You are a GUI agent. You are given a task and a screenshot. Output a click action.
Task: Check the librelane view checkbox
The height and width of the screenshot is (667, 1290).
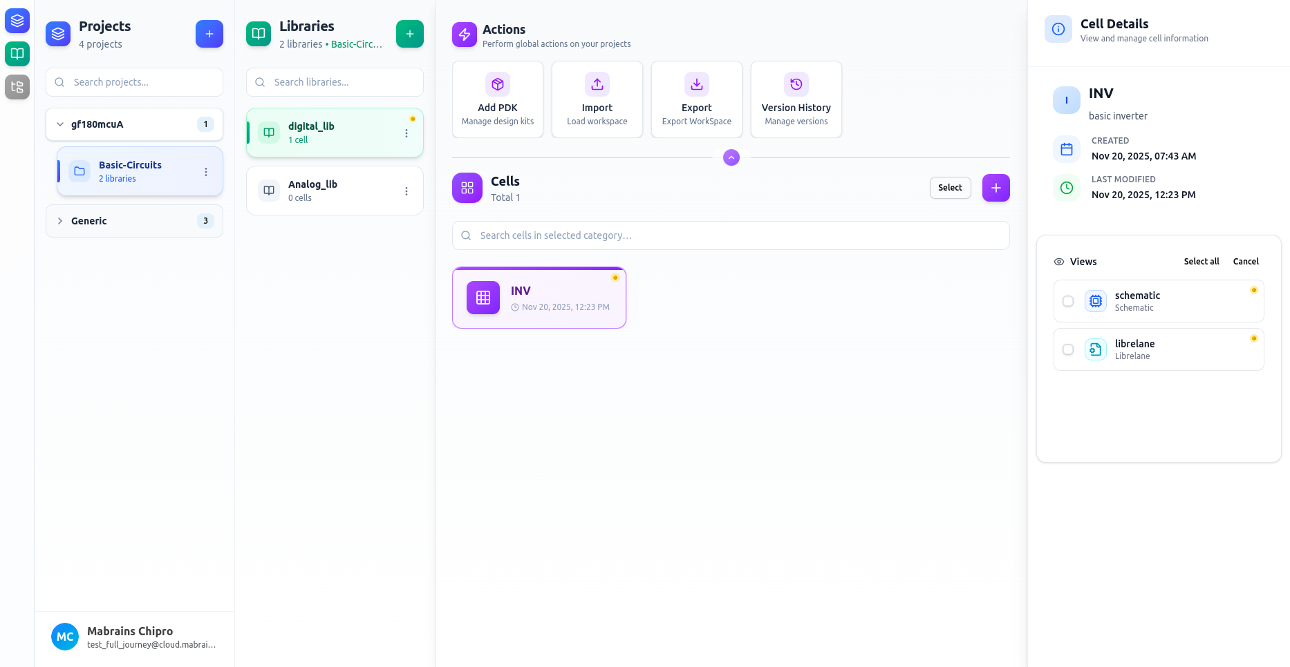click(x=1068, y=349)
